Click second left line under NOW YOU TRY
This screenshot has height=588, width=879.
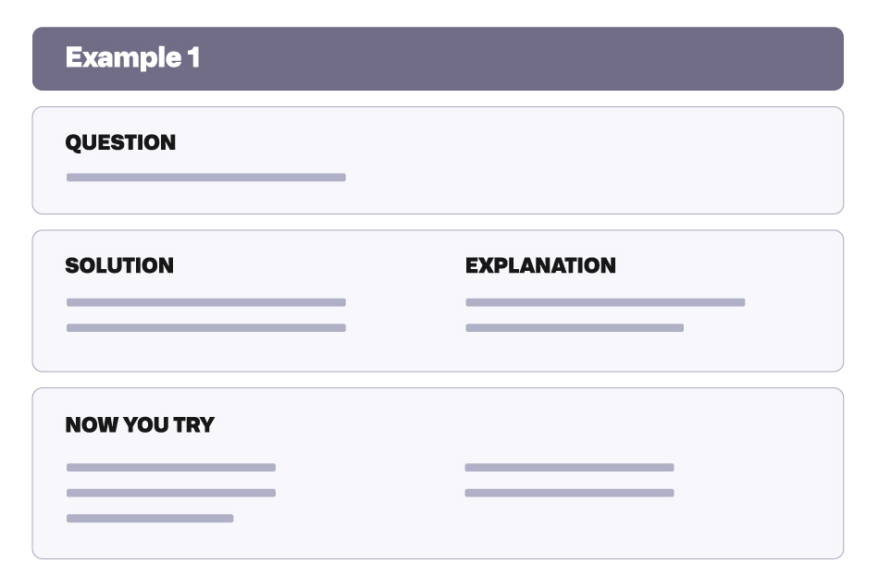(171, 493)
